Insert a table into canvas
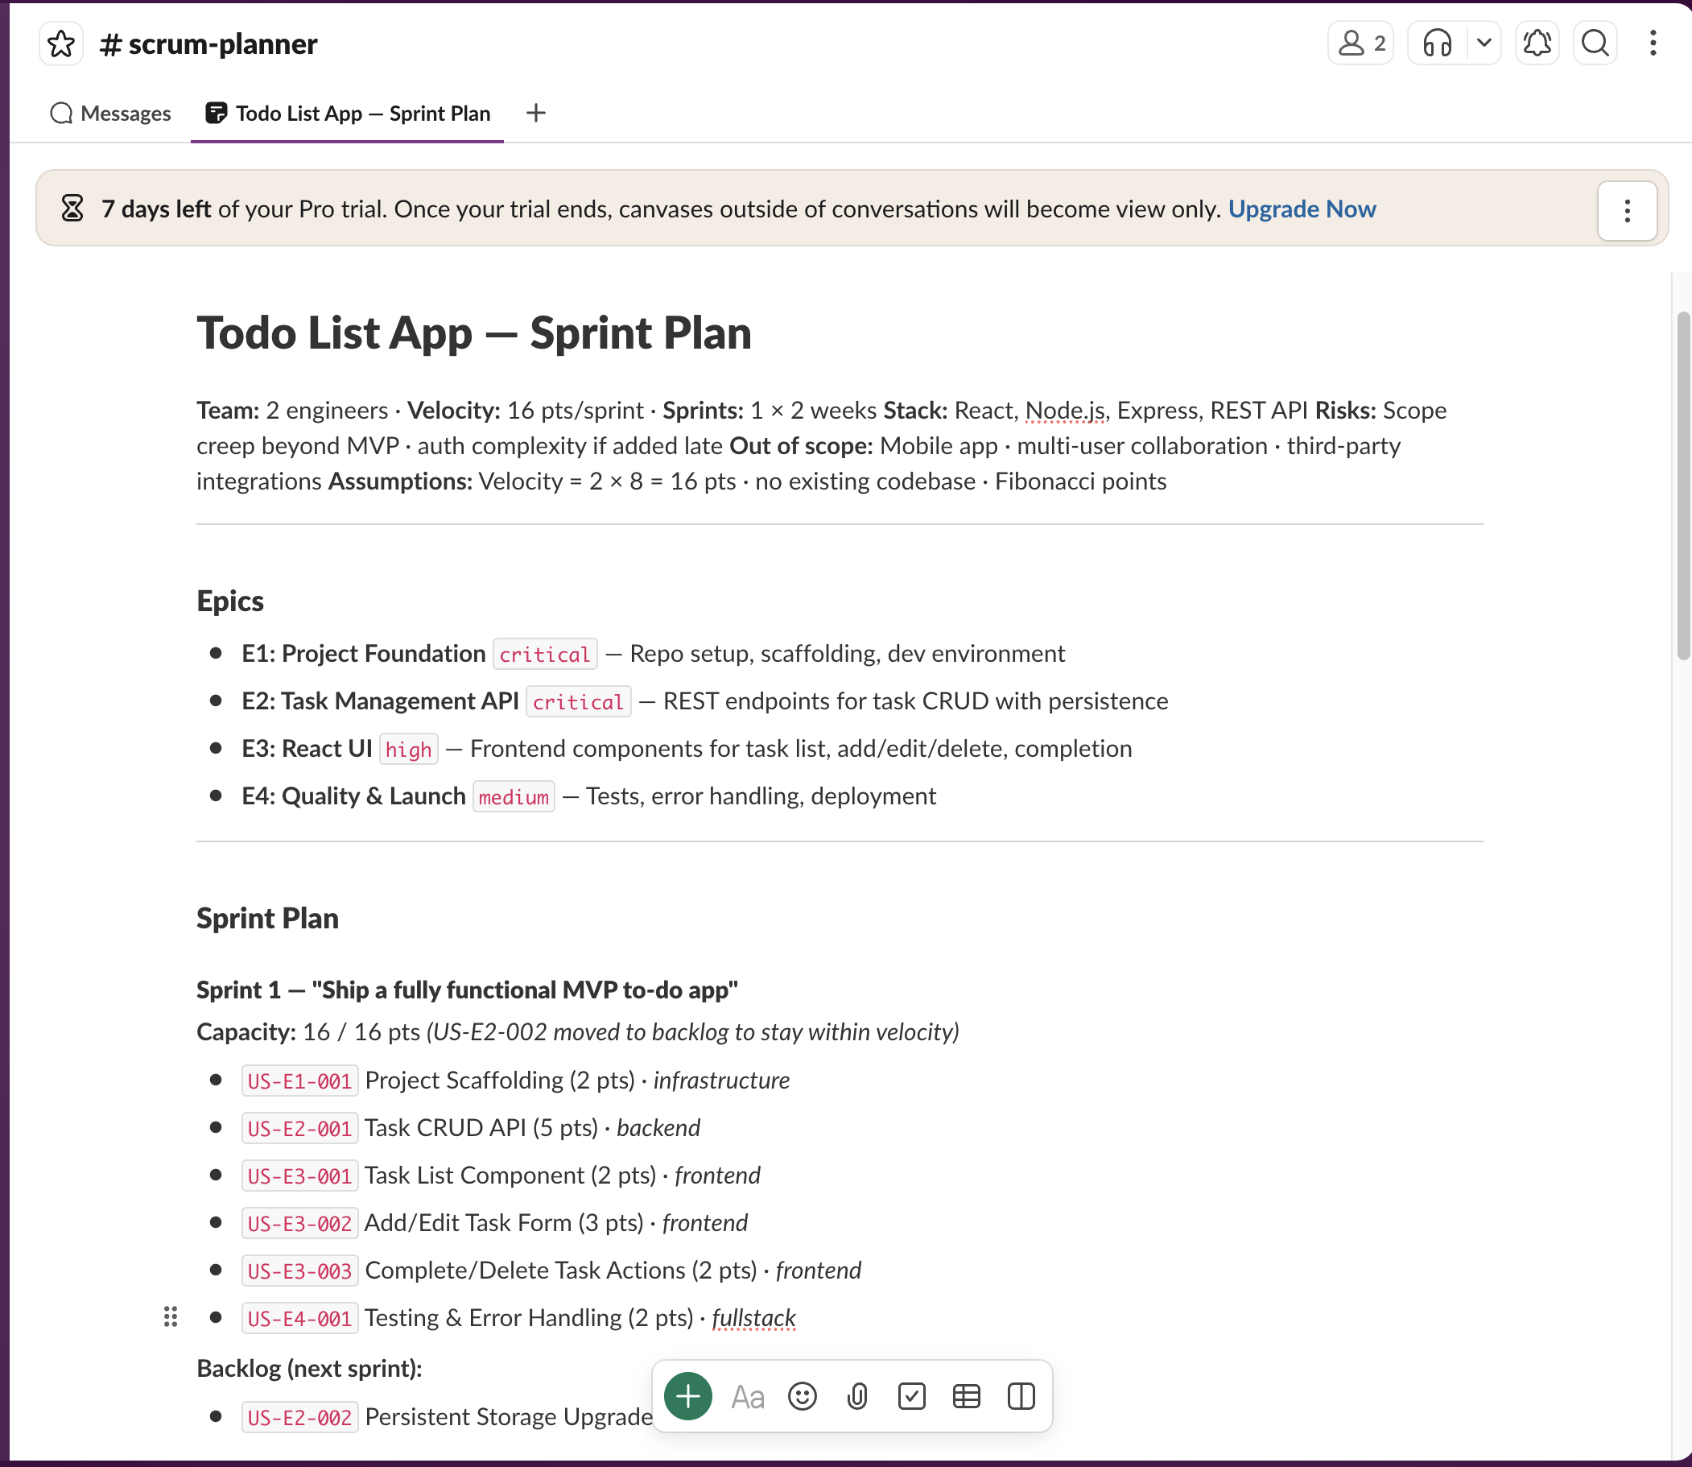Viewport: 1692px width, 1467px height. tap(967, 1397)
